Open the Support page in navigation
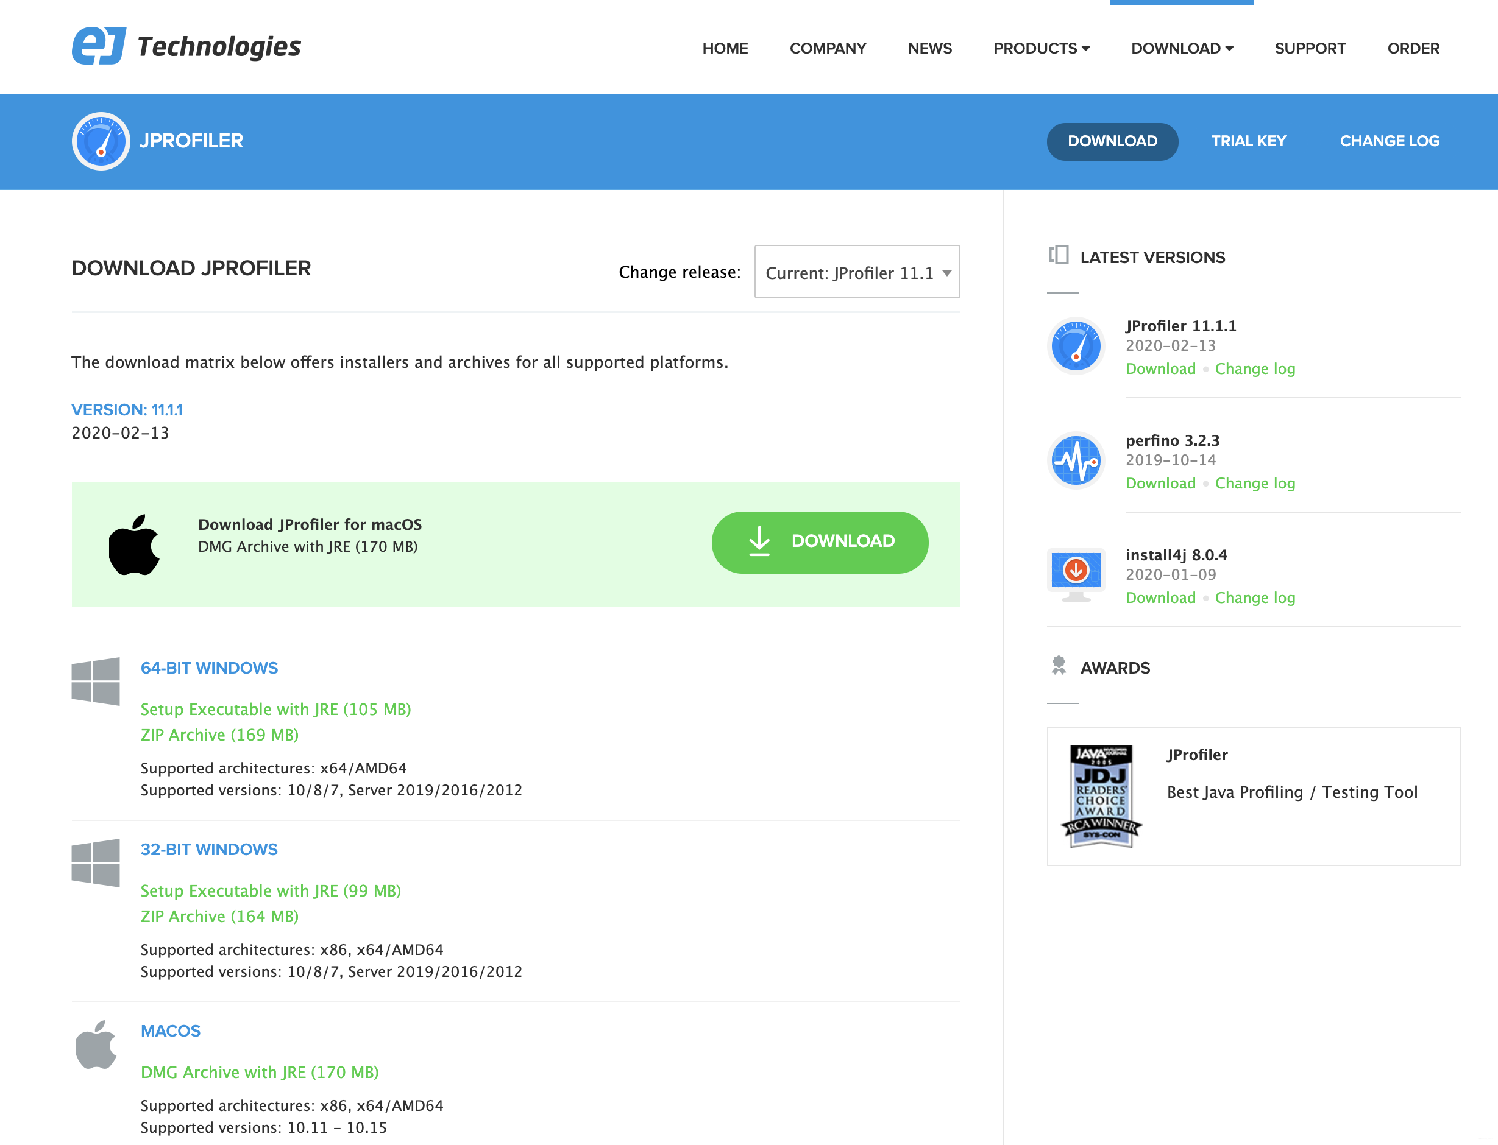This screenshot has width=1498, height=1145. (1309, 48)
